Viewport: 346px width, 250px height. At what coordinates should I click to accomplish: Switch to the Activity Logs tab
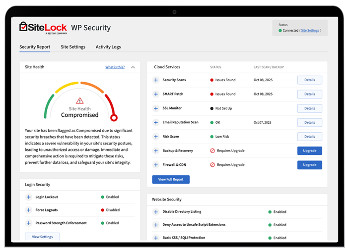[108, 47]
